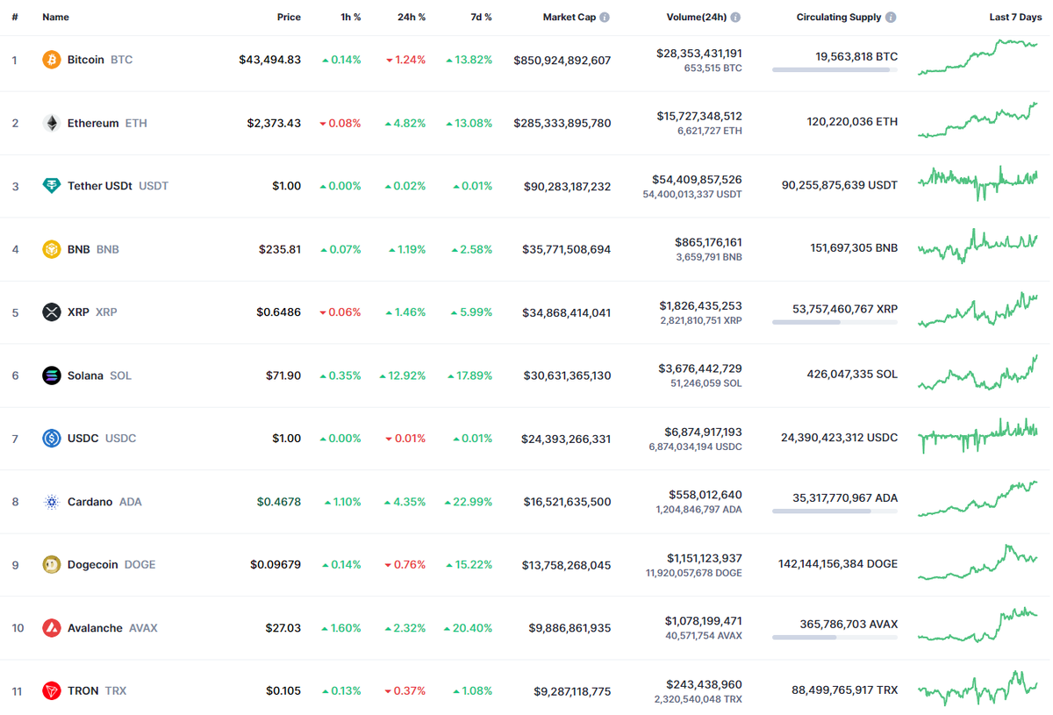Open the Ethereum name link
1053x715 pixels.
tap(93, 123)
